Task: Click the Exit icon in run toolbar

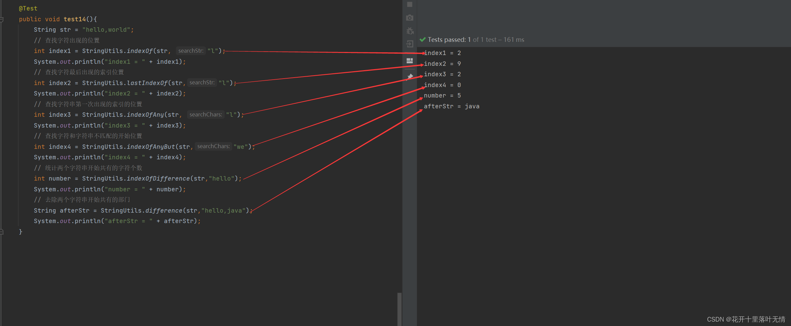Action: pos(410,44)
